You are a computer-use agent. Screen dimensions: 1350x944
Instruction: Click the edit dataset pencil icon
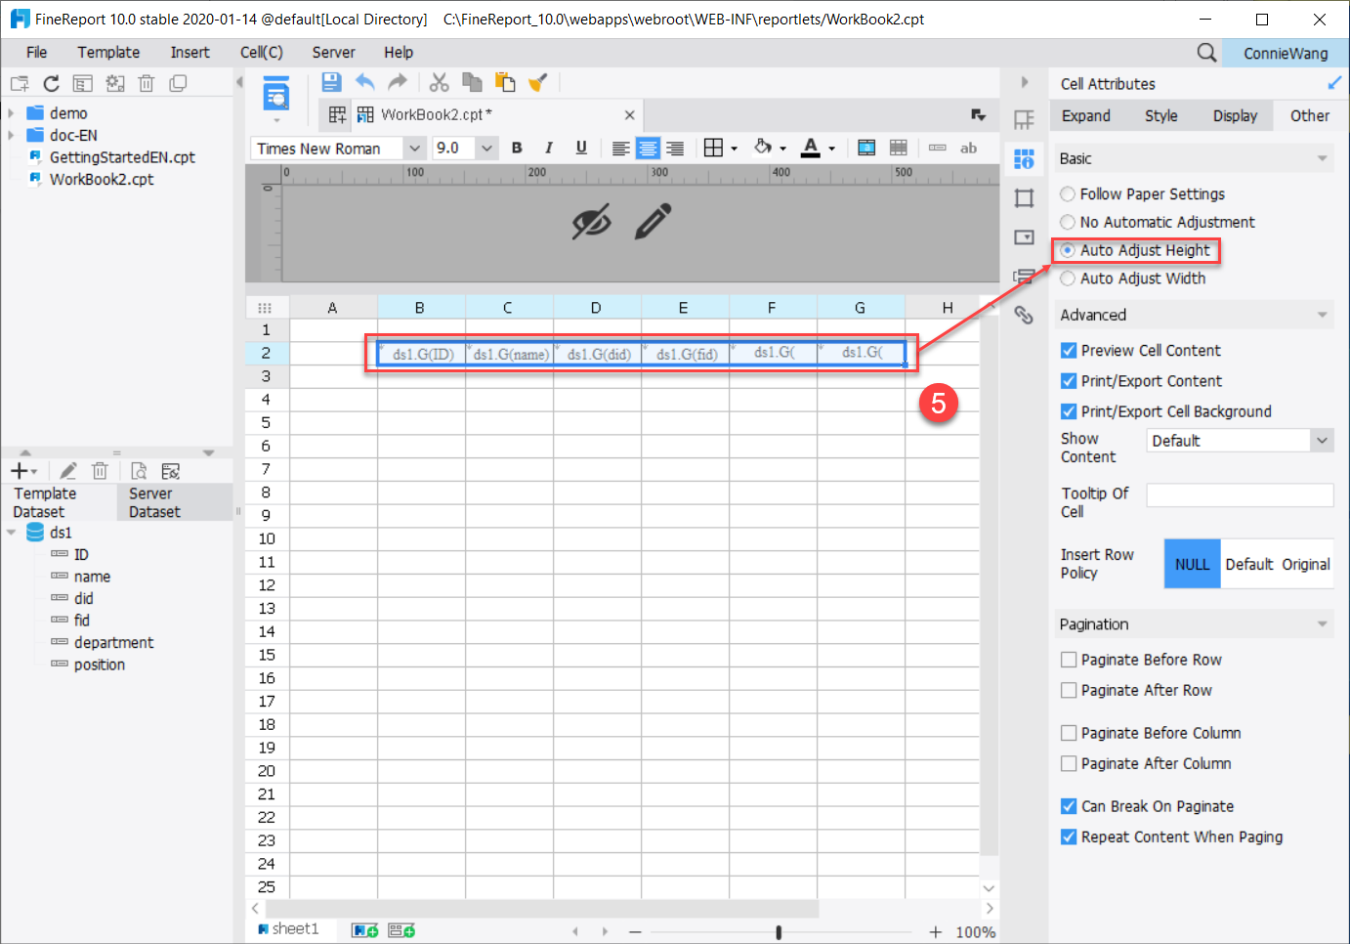coord(68,471)
